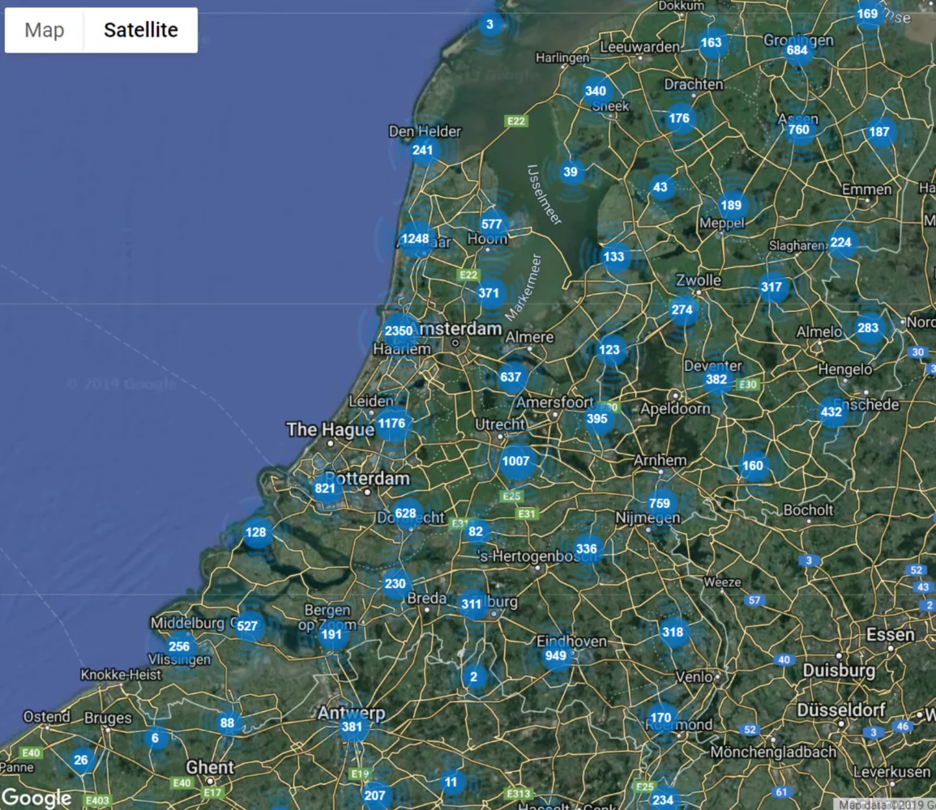Open the 577 cluster near Hoorn
Viewport: 936px width, 810px height.
pyautogui.click(x=492, y=224)
